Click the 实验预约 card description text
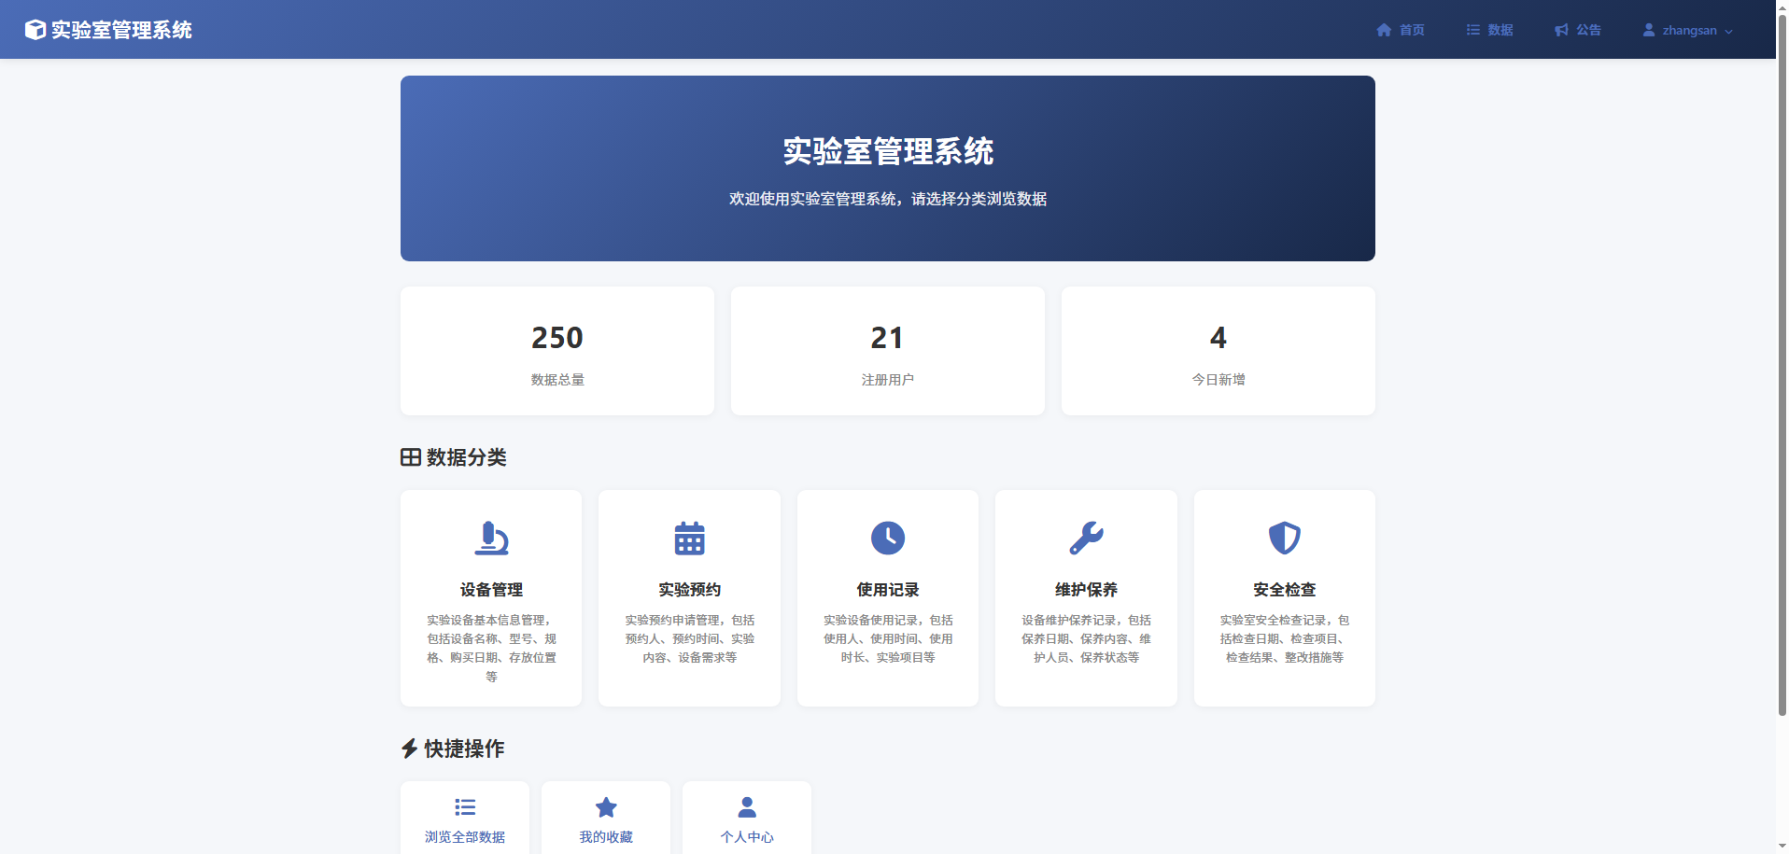This screenshot has width=1789, height=854. click(689, 638)
